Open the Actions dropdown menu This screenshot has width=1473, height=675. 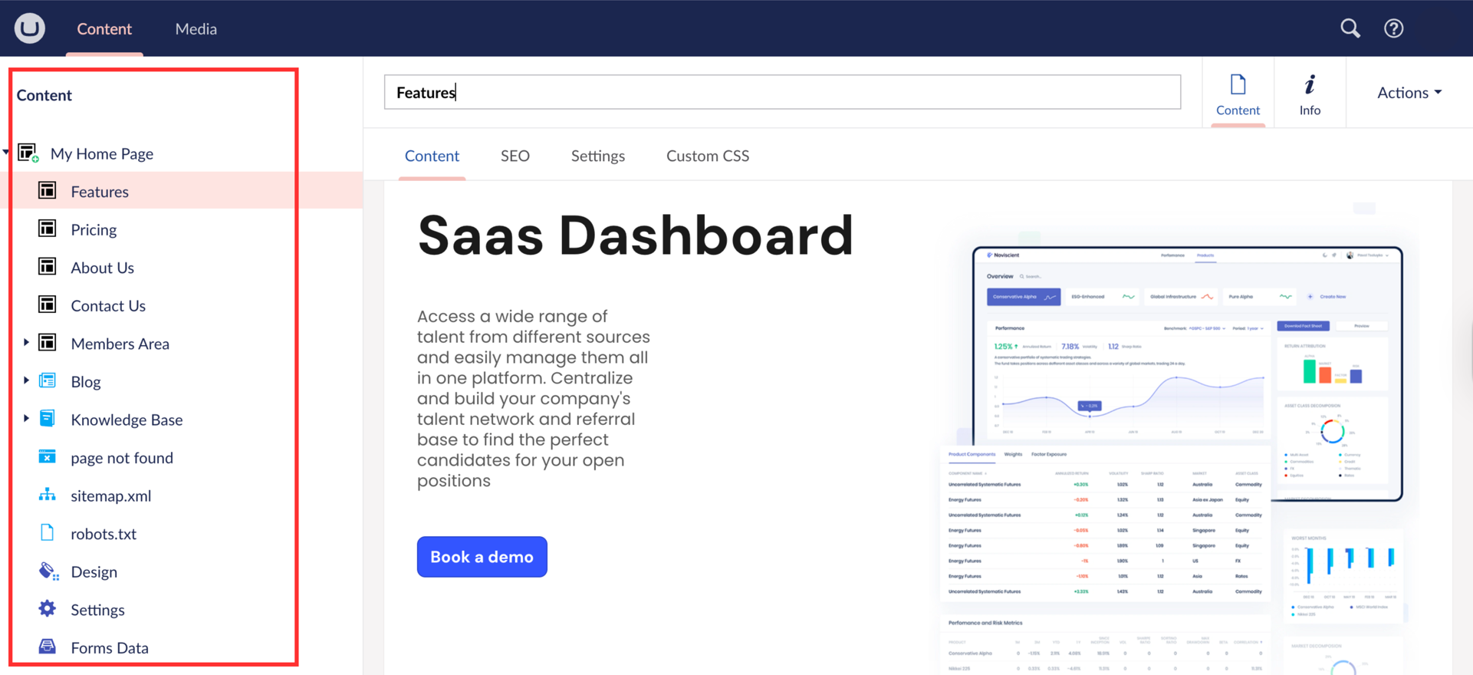click(1409, 93)
